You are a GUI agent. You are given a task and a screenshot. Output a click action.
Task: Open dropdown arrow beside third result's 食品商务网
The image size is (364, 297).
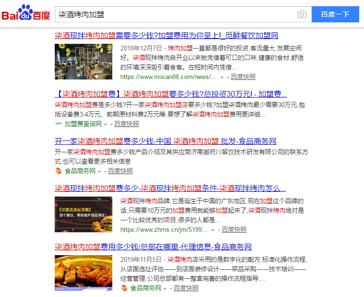click(99, 172)
